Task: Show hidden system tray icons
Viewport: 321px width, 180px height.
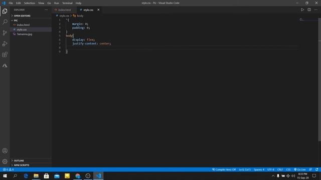Action: [x=273, y=175]
